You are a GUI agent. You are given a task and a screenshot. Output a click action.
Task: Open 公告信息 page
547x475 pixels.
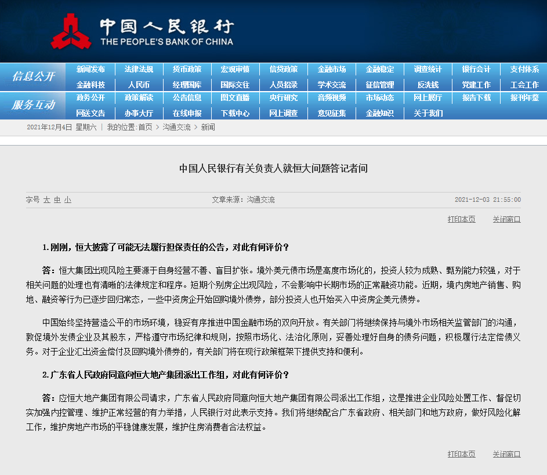pos(187,97)
